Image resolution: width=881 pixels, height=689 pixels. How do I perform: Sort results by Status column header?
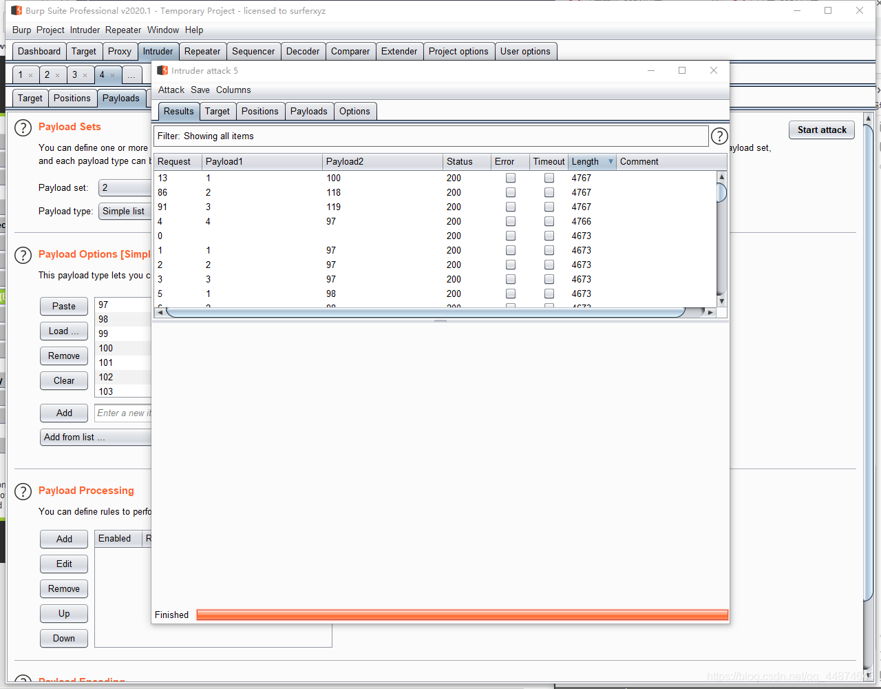(x=466, y=161)
